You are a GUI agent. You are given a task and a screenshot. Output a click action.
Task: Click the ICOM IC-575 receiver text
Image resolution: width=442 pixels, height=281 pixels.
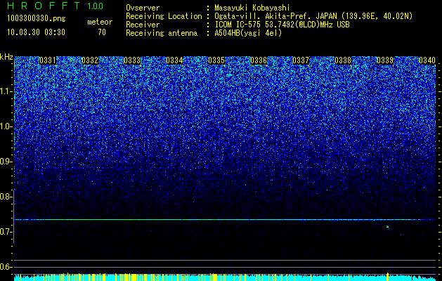point(282,25)
